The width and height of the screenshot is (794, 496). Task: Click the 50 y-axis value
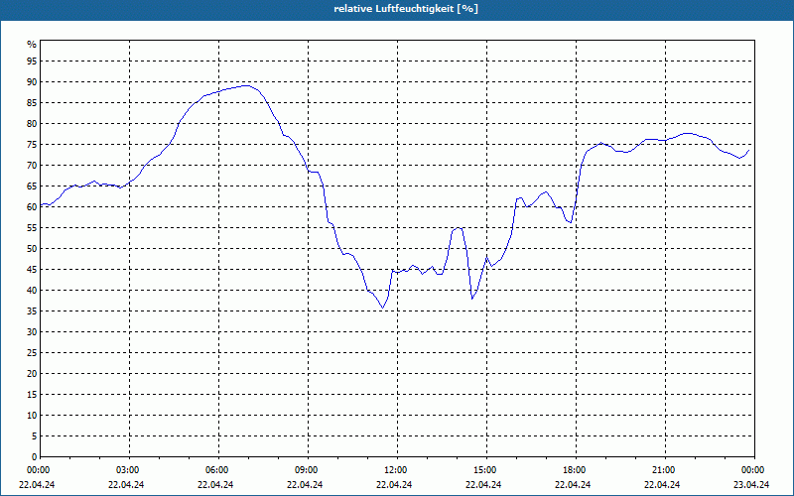(x=32, y=249)
